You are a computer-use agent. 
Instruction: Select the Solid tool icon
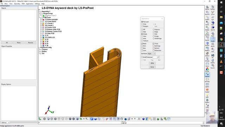click(213, 23)
